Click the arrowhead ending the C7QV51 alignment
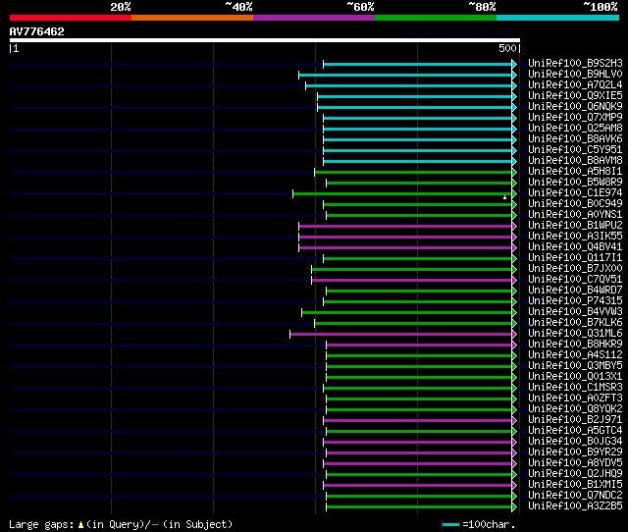The width and height of the screenshot is (628, 532). [x=514, y=280]
